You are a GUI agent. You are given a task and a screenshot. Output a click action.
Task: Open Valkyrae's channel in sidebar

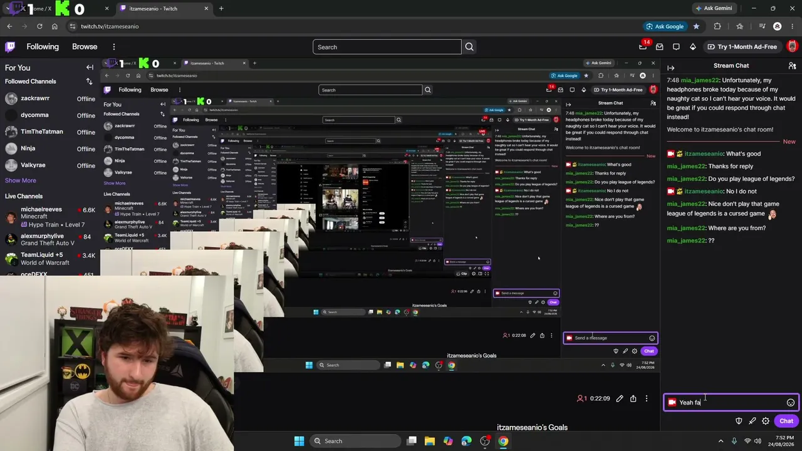(50, 165)
